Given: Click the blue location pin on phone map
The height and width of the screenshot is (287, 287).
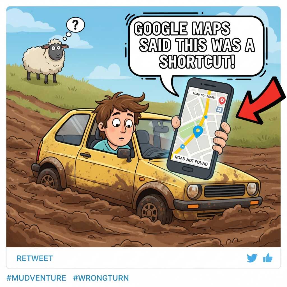Looking at the screenshot, I should click(198, 131).
